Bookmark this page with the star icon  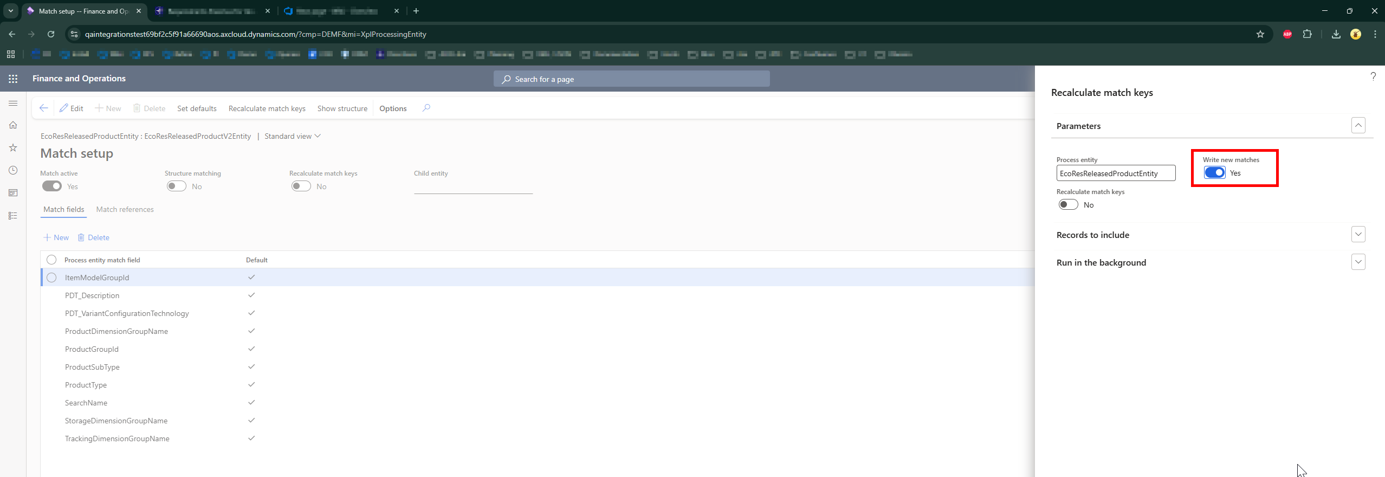tap(1260, 34)
